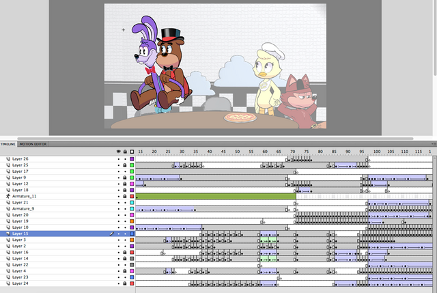The image size is (437, 293).
Task: Switch to the Timeline tab
Action: pos(8,144)
